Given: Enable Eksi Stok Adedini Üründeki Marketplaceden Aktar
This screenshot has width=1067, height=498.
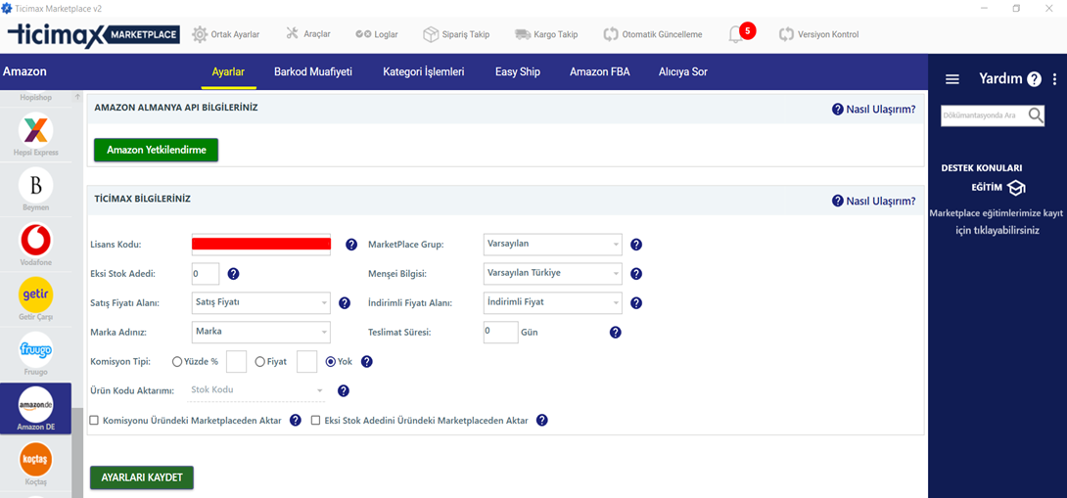Looking at the screenshot, I should point(316,421).
